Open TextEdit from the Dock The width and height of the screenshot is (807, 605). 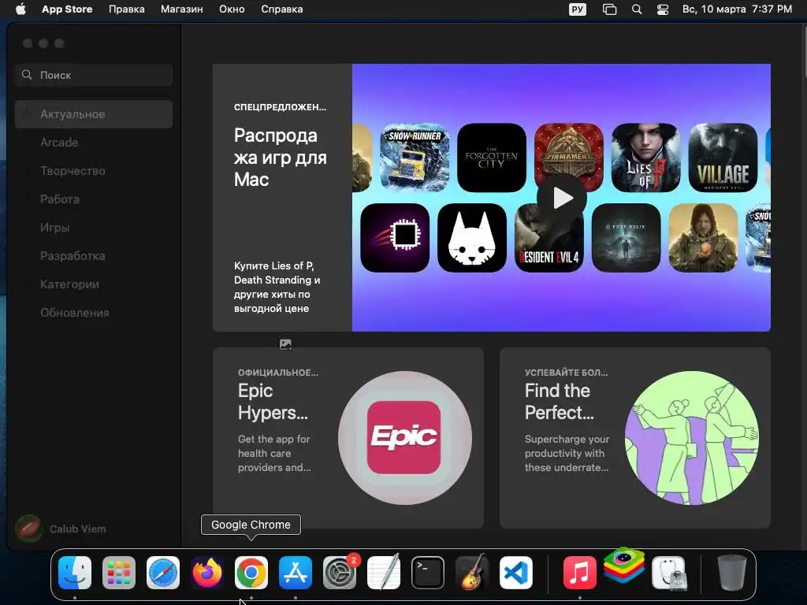pos(384,573)
